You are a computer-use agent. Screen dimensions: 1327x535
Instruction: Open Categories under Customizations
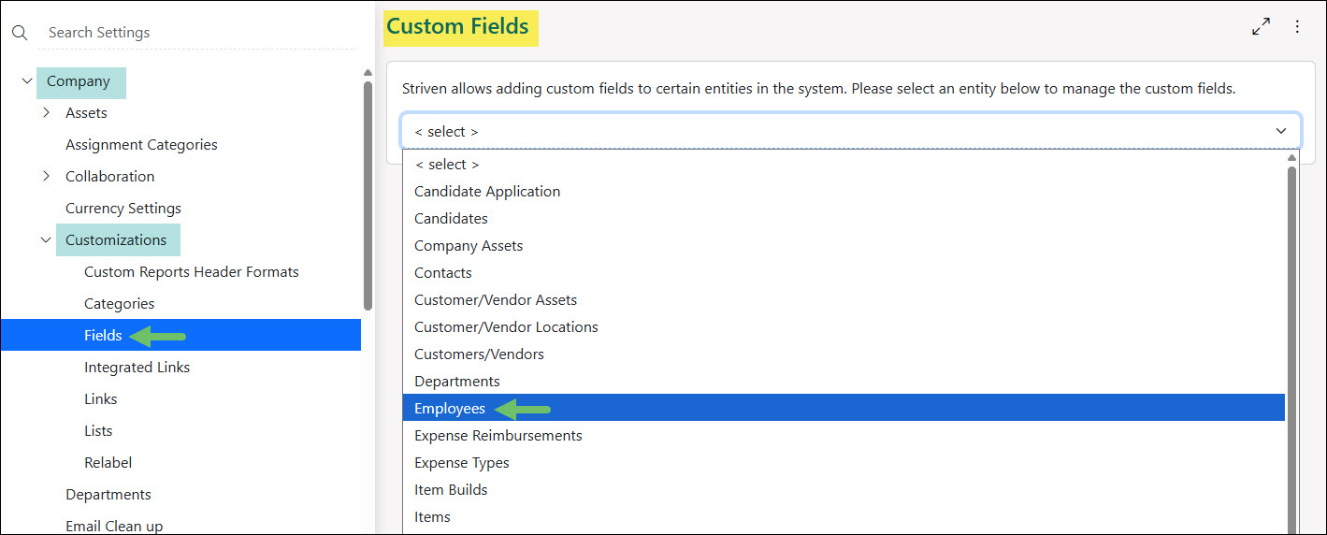[119, 304]
